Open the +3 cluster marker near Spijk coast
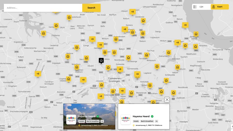 point(185,25)
